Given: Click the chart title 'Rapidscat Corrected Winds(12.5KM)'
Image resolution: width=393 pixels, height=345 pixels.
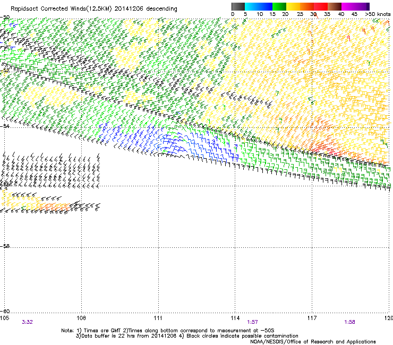Looking at the screenshot, I should tap(61, 9).
